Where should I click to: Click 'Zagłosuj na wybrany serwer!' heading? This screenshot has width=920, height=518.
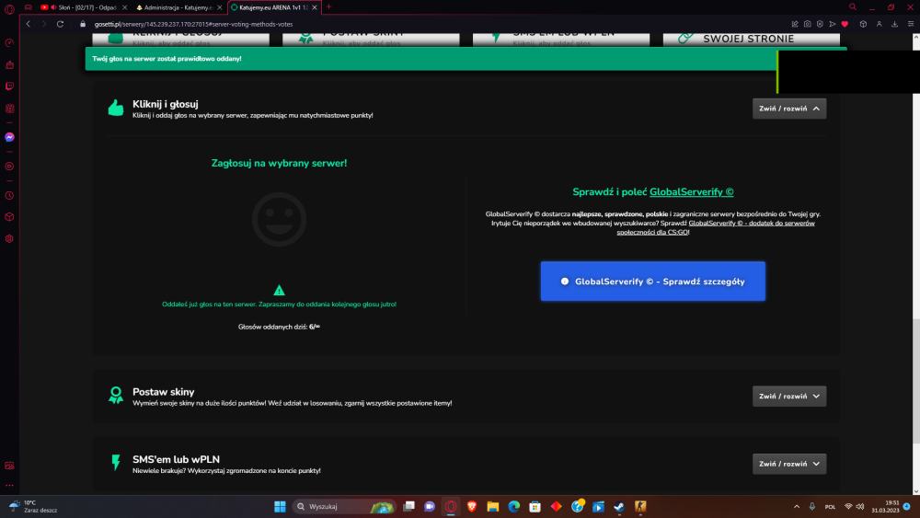[280, 163]
